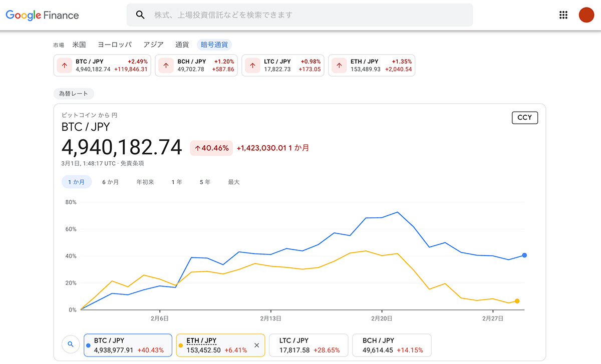The height and width of the screenshot is (364, 601).
Task: Click the blue BTC endpoint dot on chart
Action: coord(524,255)
